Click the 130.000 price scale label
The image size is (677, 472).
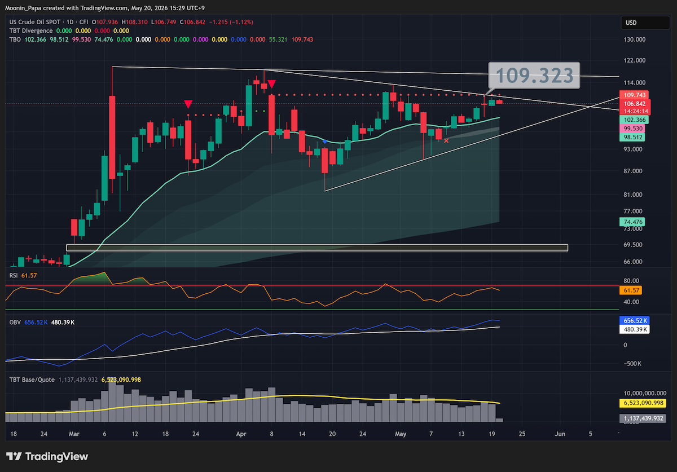(635, 39)
